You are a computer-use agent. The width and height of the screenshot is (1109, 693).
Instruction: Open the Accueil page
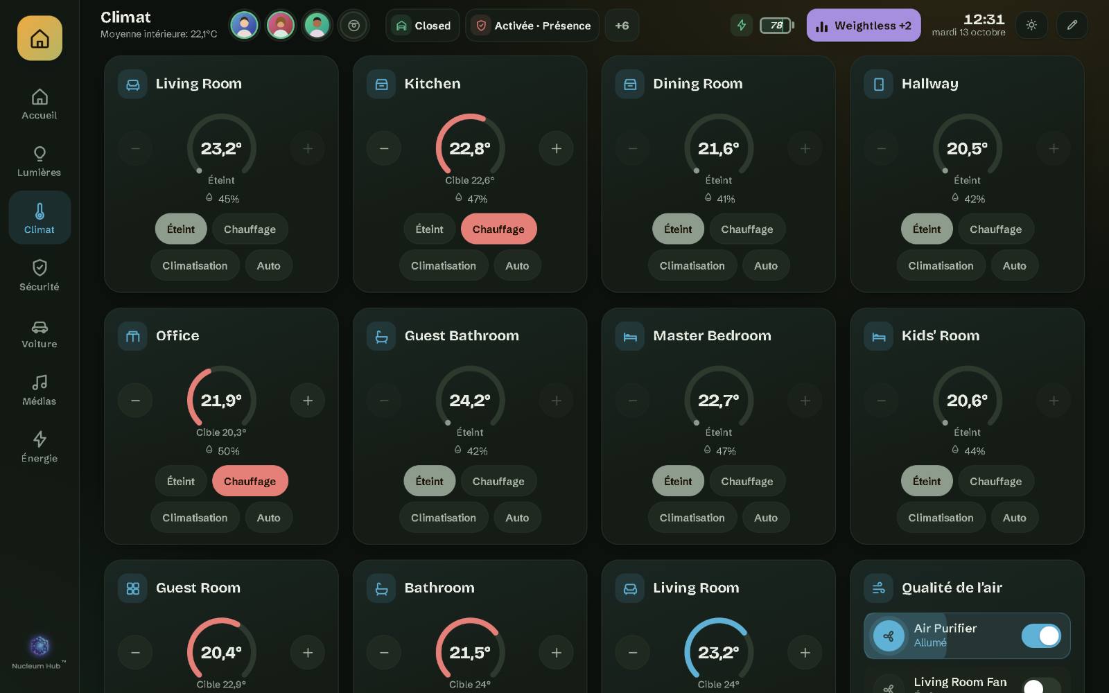40,104
